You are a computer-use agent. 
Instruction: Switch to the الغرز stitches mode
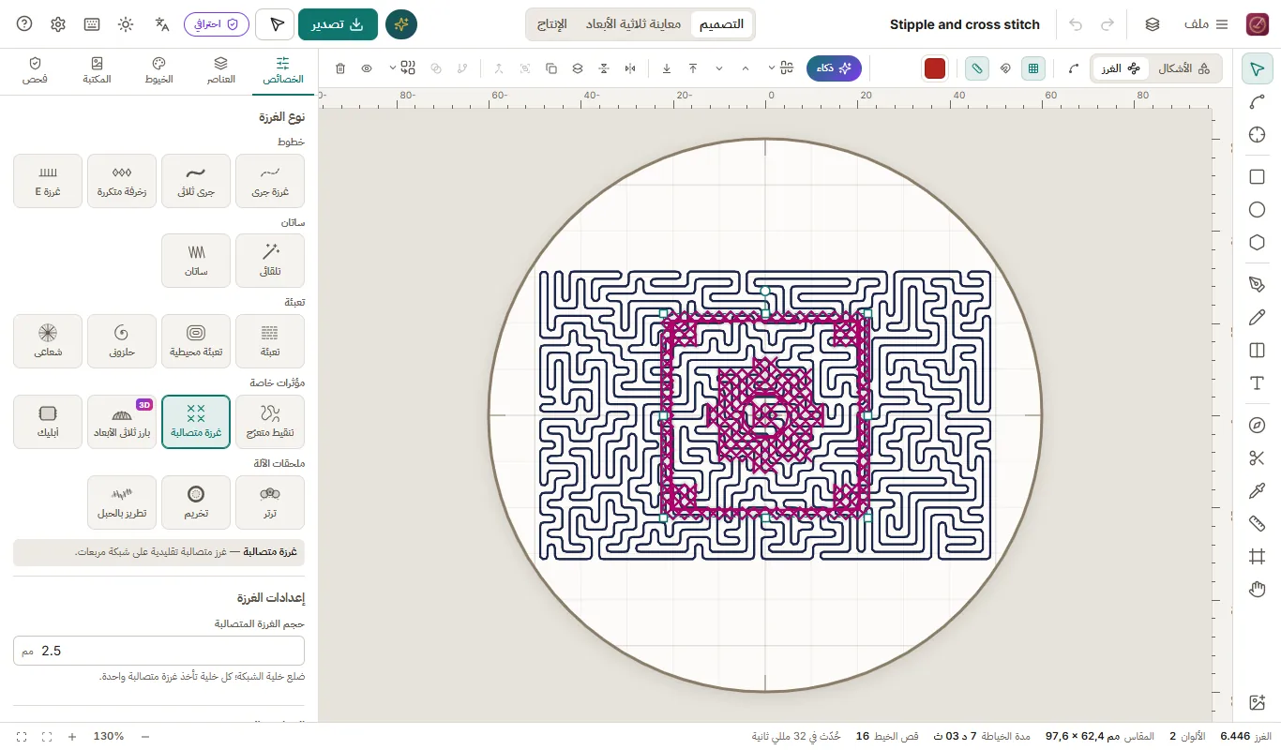[x=1122, y=68]
